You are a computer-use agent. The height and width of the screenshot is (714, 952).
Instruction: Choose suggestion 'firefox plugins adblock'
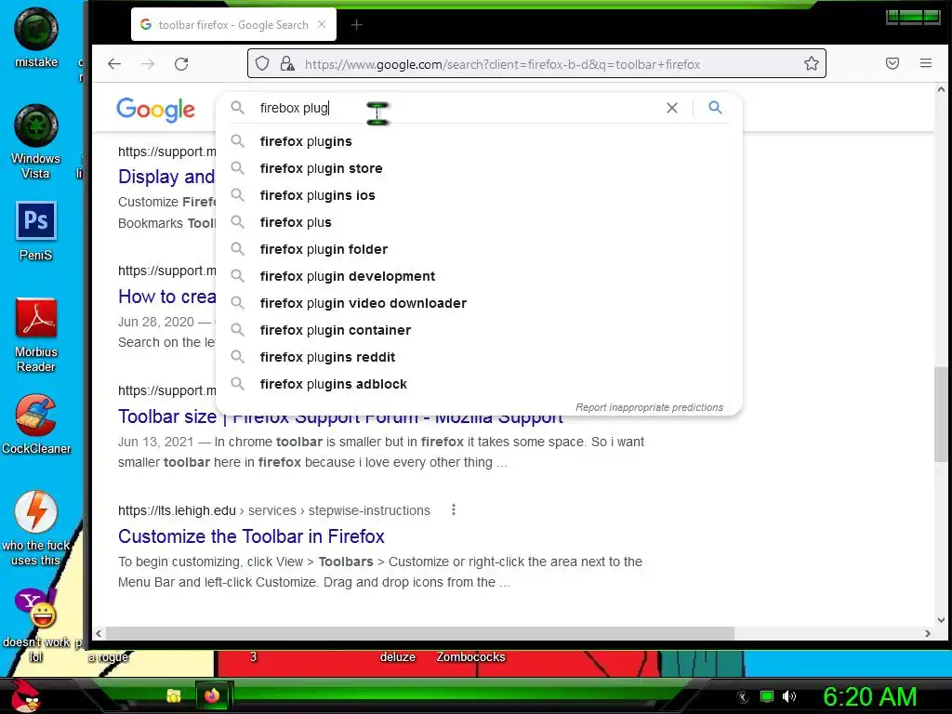[479, 384]
